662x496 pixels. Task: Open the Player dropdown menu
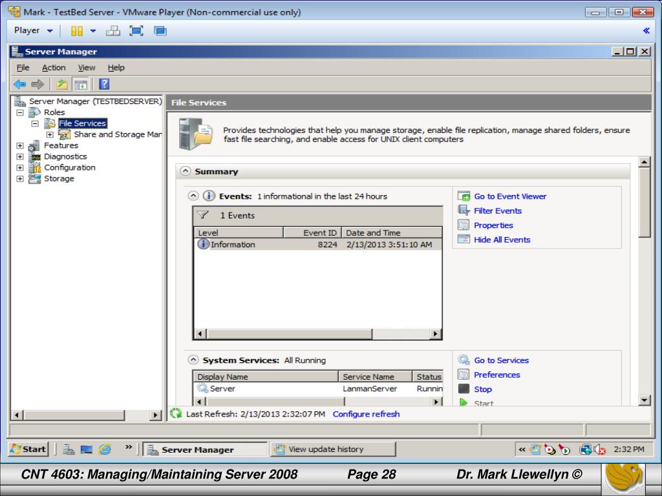pyautogui.click(x=34, y=30)
